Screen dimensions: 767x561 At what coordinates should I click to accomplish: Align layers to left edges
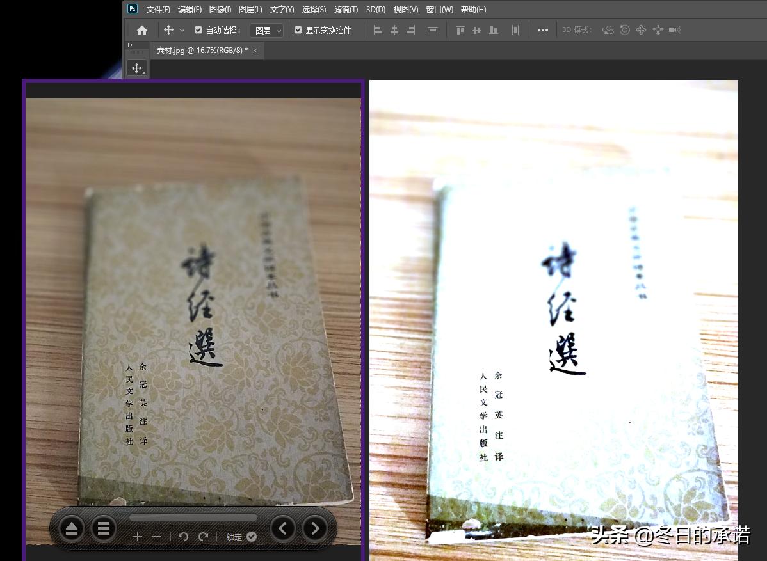(x=378, y=29)
